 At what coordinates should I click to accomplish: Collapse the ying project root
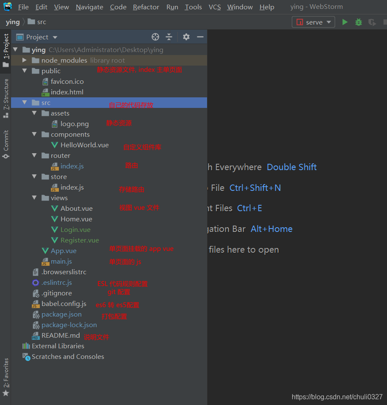(x=15, y=50)
